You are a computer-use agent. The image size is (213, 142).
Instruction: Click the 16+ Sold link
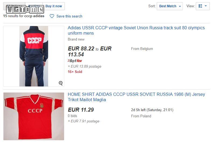tap(75, 72)
